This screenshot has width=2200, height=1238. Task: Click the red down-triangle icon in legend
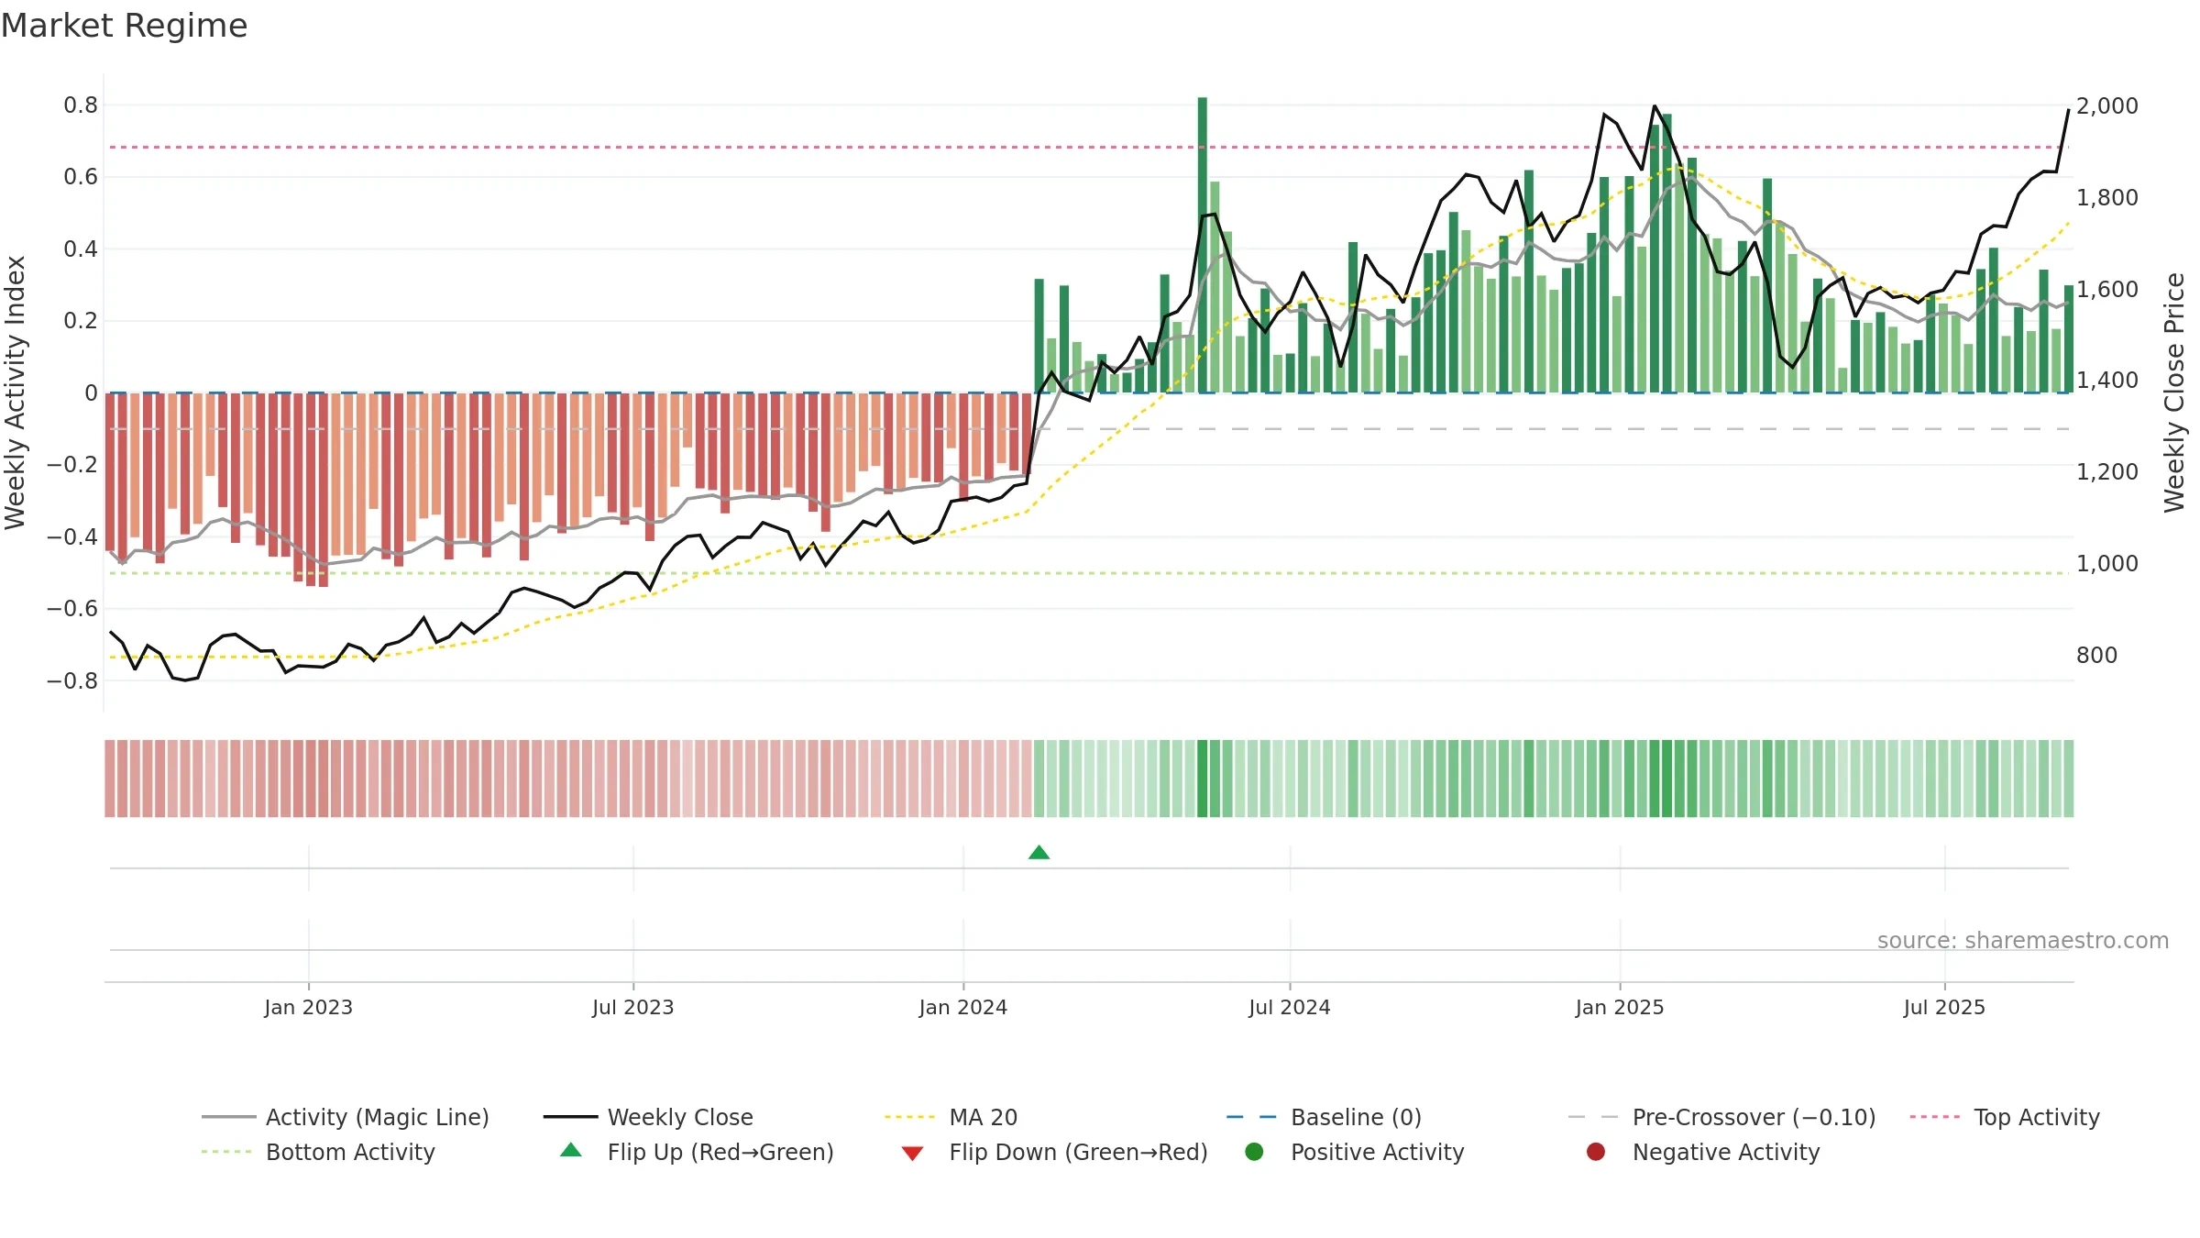click(912, 1154)
